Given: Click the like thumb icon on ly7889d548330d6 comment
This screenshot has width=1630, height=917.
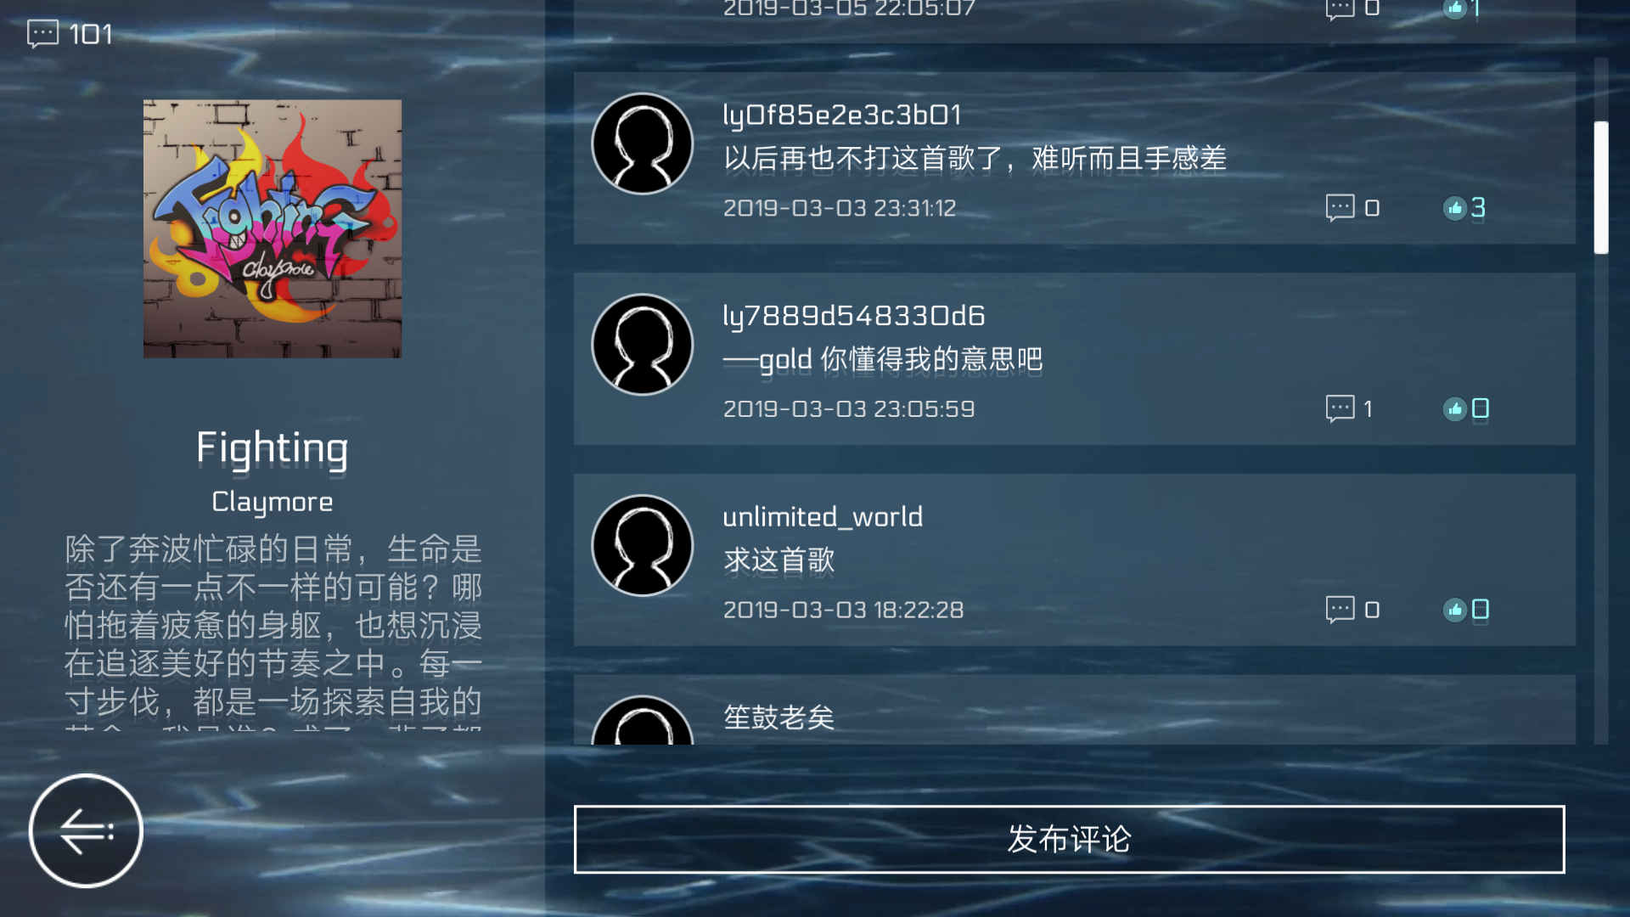Looking at the screenshot, I should coord(1453,408).
